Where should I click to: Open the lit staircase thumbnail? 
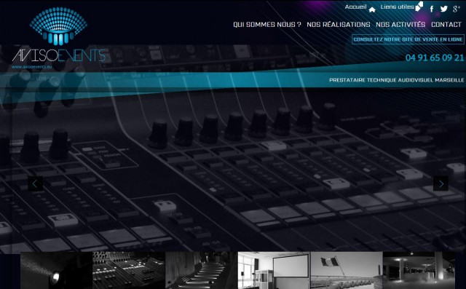pyautogui.click(x=202, y=270)
